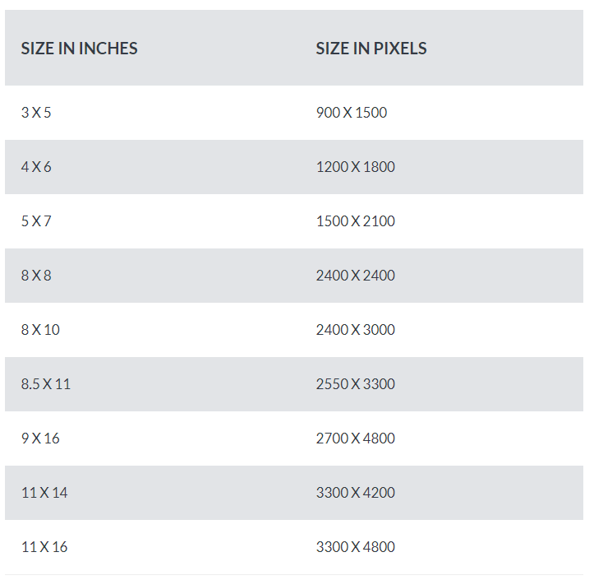Click the 4 X 6 inches cell
This screenshot has width=594, height=580.
[36, 167]
